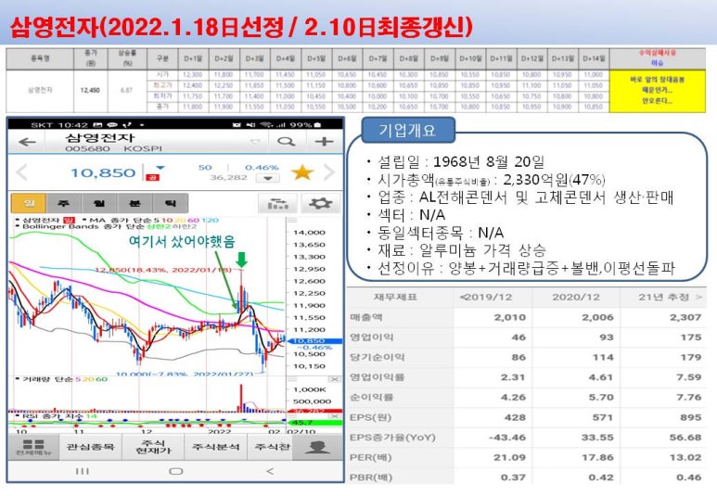Click the 영업이익 row label
This screenshot has width=717, height=496.
click(x=371, y=337)
